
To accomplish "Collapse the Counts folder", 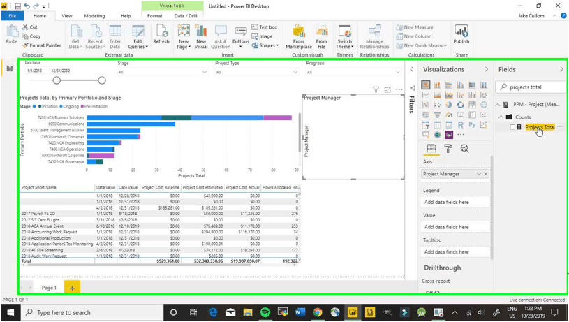I will (x=501, y=117).
